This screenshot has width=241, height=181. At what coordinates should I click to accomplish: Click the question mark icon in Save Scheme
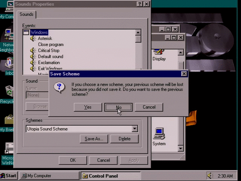[59, 87]
